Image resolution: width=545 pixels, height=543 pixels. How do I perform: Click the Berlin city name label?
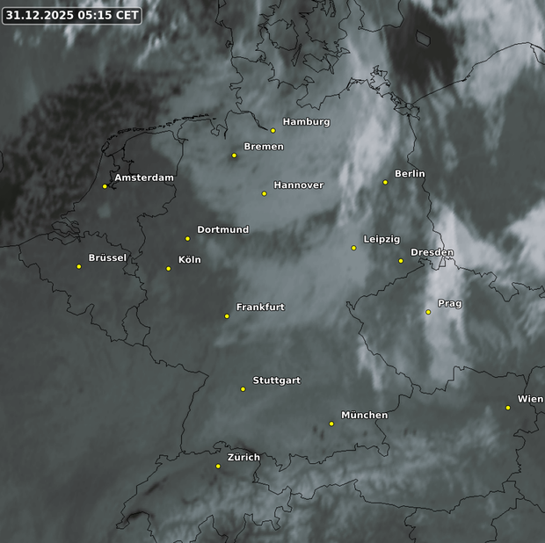click(x=410, y=174)
